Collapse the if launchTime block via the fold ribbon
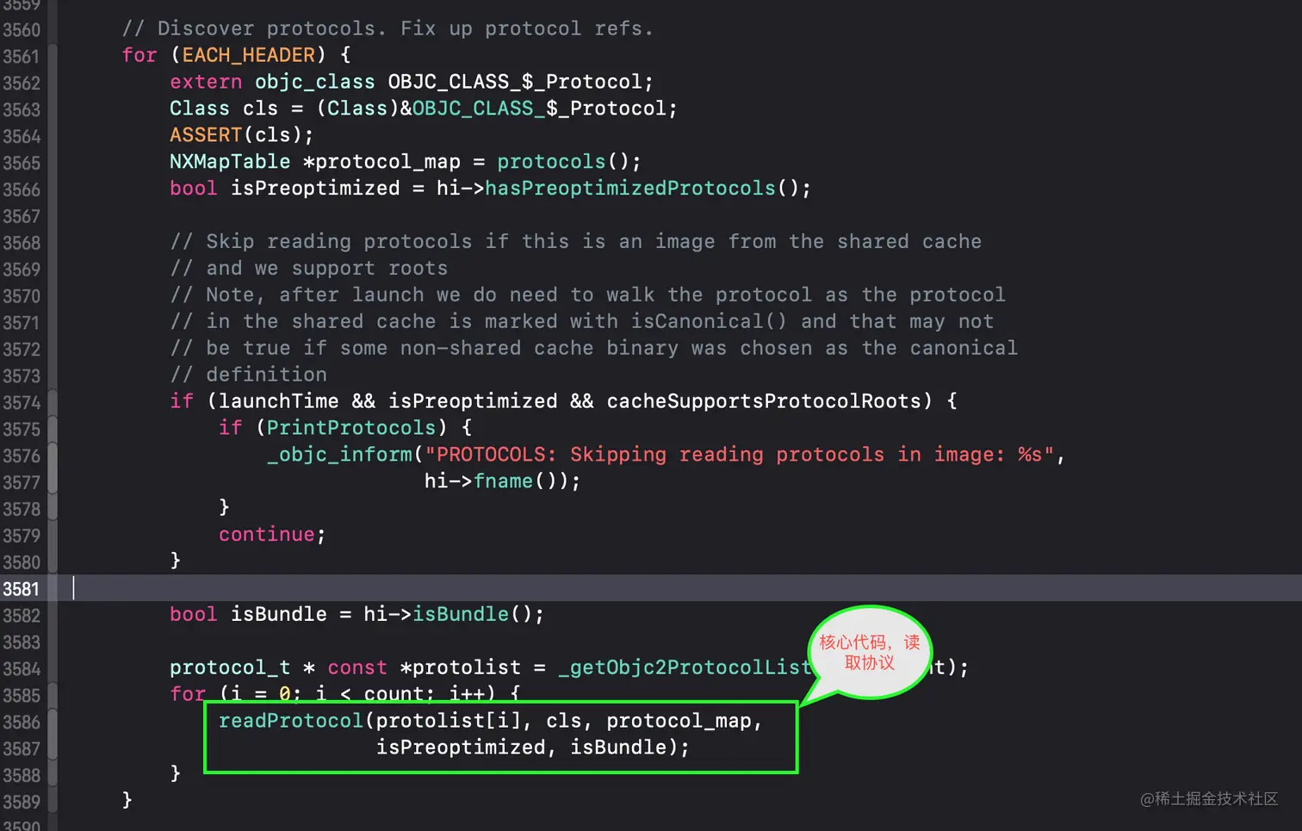This screenshot has width=1302, height=831. click(53, 402)
